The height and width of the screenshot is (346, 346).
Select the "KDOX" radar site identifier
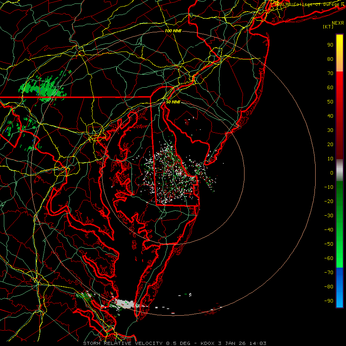click(208, 343)
